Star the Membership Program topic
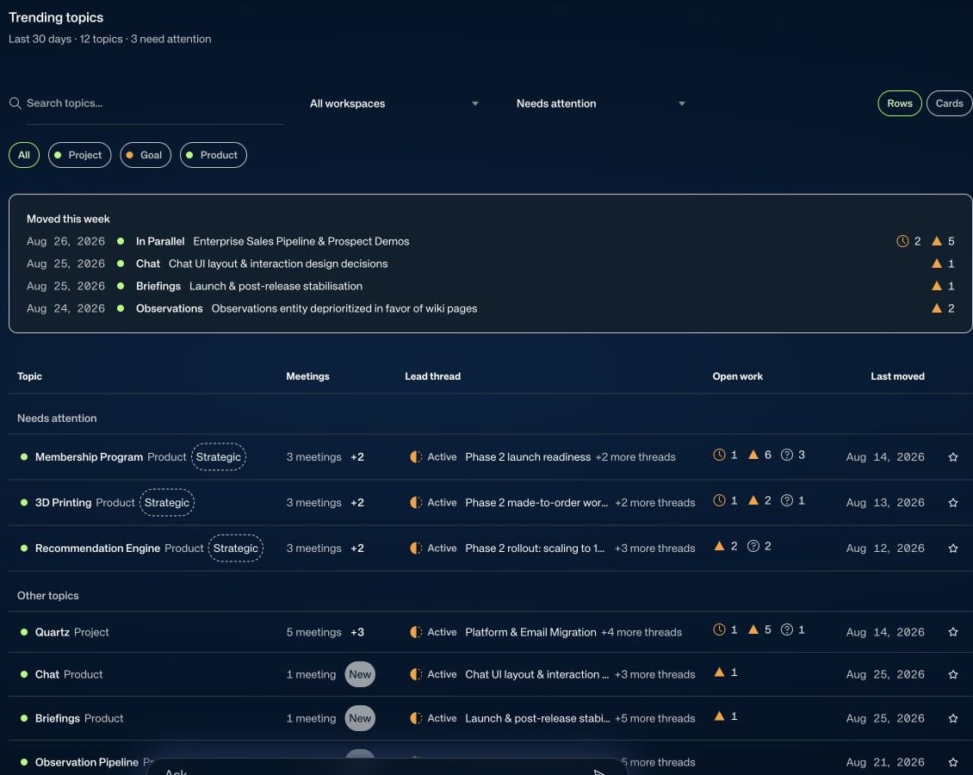 point(953,457)
